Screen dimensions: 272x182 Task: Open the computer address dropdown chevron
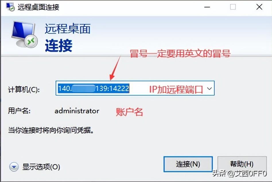tap(209, 89)
